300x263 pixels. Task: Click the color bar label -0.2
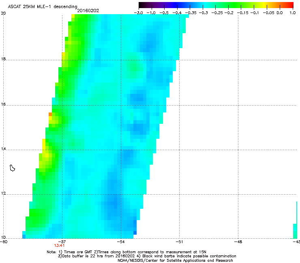(x=229, y=13)
